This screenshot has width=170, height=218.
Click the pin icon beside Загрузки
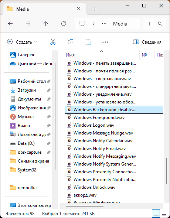48,90
